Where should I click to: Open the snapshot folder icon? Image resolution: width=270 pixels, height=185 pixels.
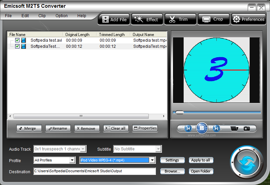[x=234, y=128]
